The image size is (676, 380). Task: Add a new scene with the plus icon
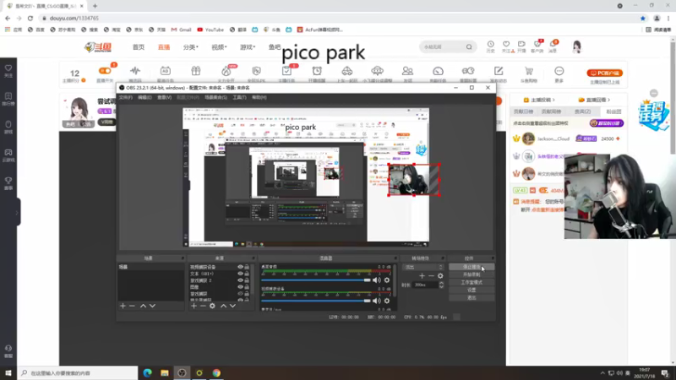(123, 306)
